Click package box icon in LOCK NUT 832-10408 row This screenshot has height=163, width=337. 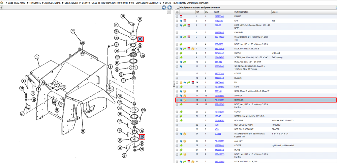click(192, 49)
